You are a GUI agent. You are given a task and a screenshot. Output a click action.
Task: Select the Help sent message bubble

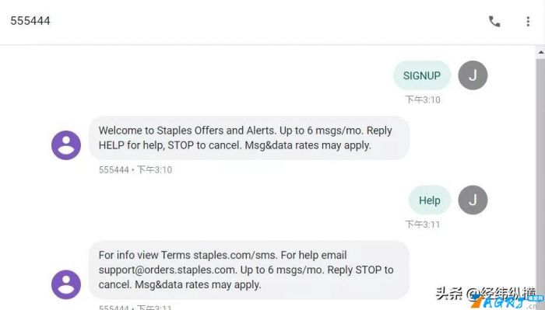point(430,200)
